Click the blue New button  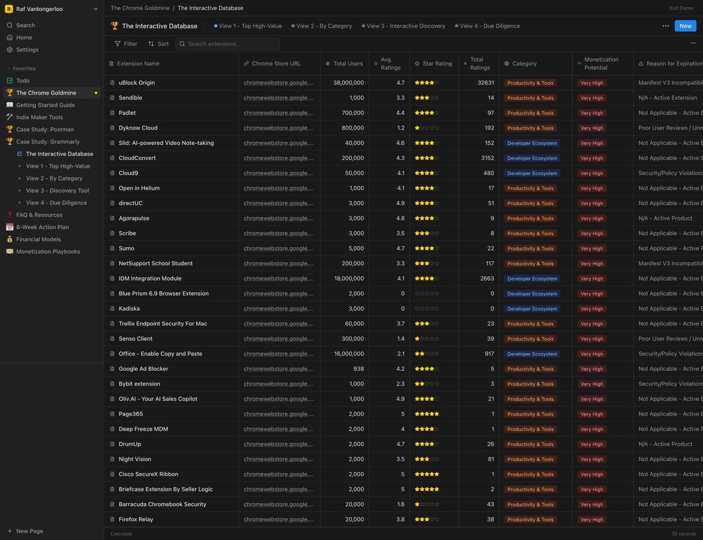[x=685, y=26]
